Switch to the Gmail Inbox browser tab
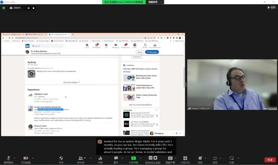278x165 pixels. pos(13,34)
